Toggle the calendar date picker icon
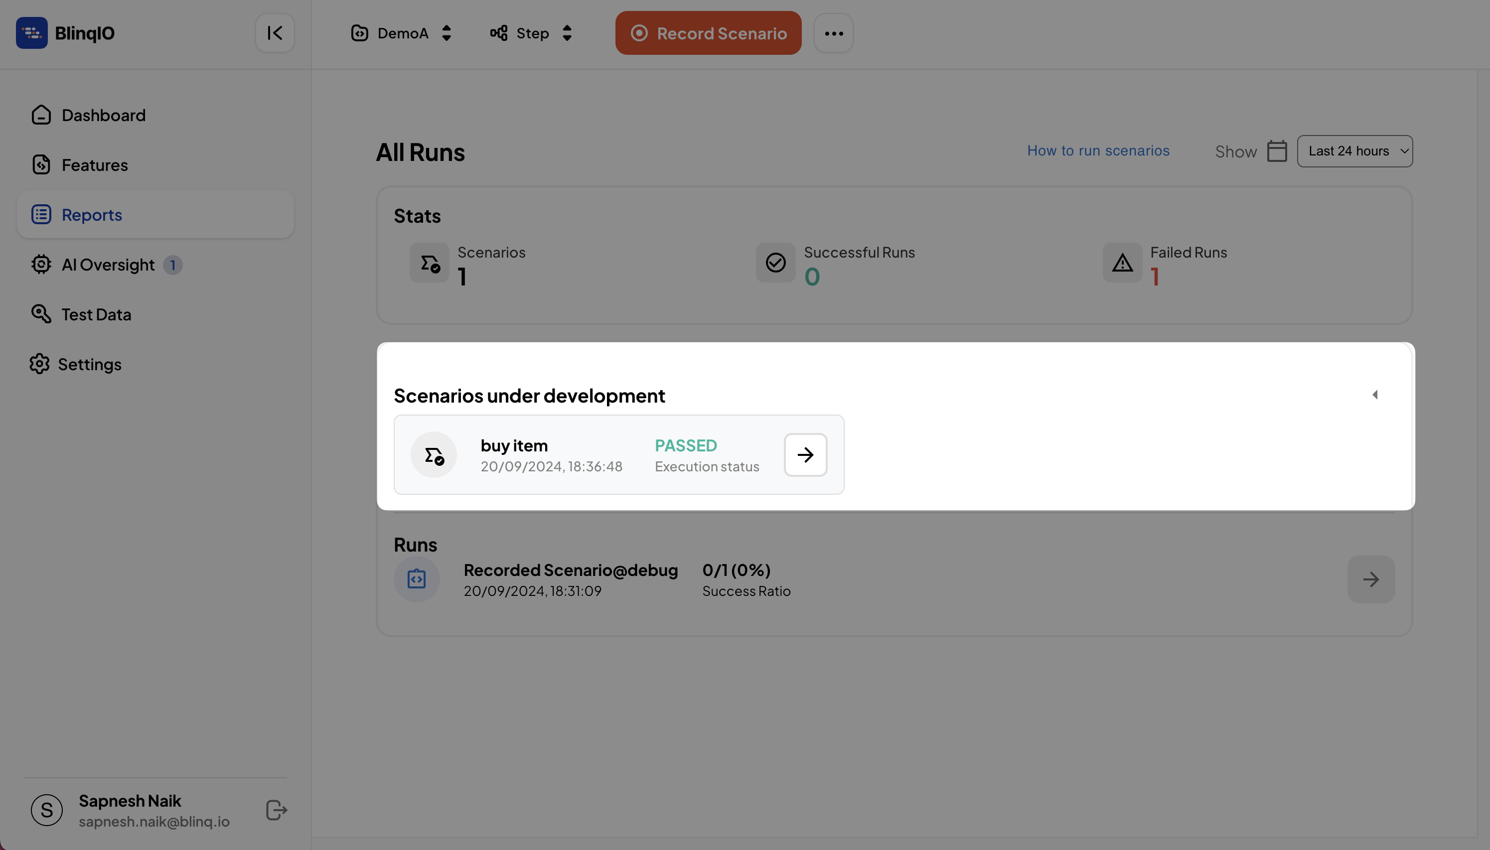This screenshot has height=850, width=1490. coord(1277,150)
